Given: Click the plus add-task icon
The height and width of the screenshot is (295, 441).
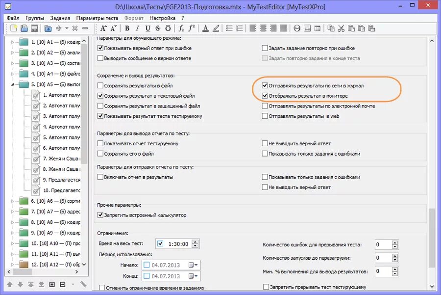Looking at the screenshot, I should [58, 28].
